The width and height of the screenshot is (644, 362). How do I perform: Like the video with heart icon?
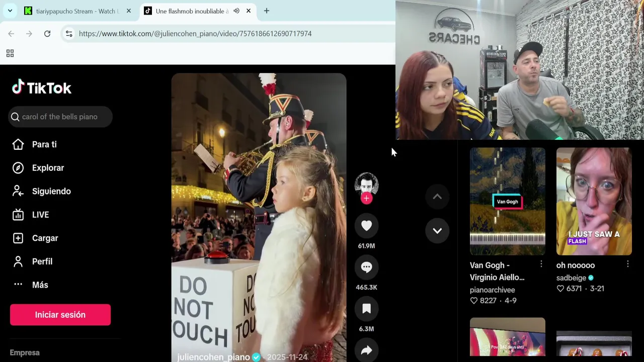tap(366, 226)
